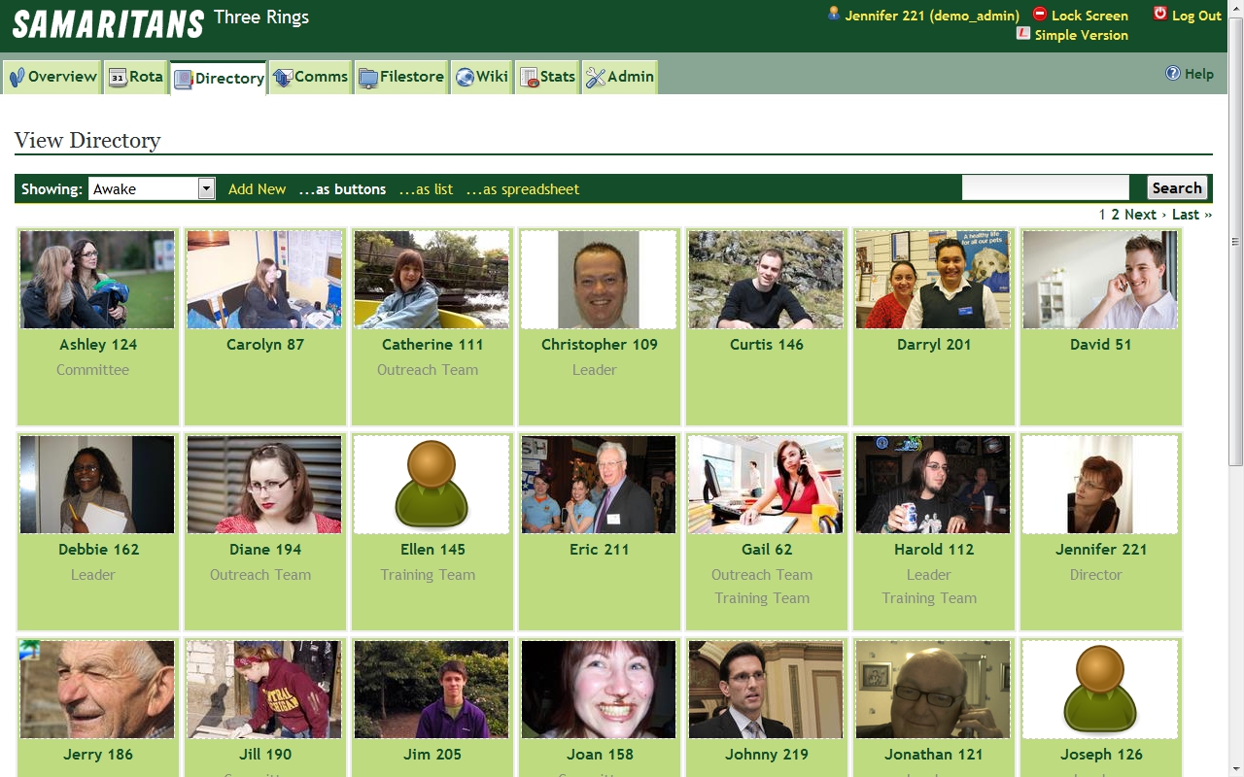Open Catherine 111's photo
The image size is (1244, 777).
click(x=432, y=280)
